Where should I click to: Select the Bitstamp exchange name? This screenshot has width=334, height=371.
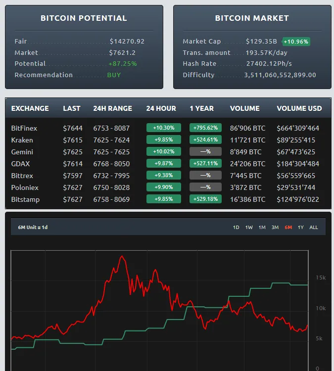coord(25,199)
